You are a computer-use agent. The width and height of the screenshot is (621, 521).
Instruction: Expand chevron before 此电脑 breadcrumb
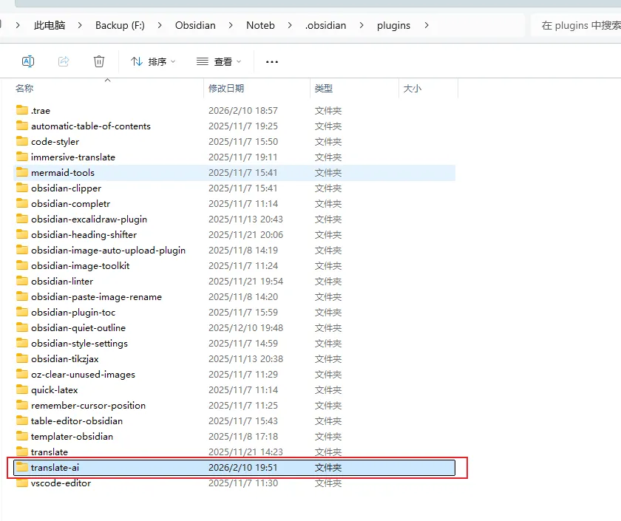[18, 25]
